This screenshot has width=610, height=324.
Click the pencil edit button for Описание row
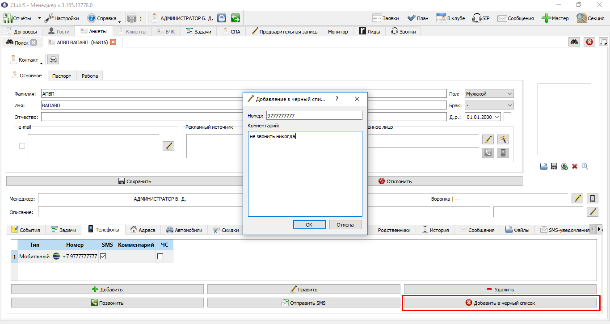[593, 211]
